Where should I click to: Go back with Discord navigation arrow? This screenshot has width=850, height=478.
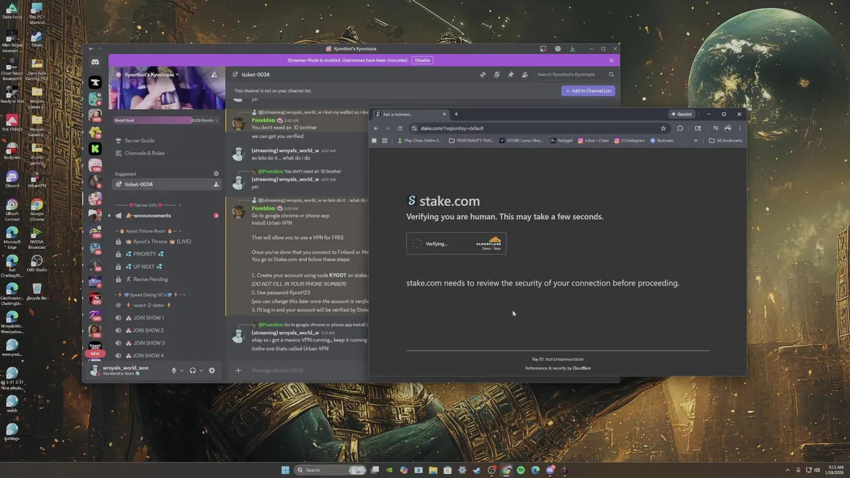point(92,48)
